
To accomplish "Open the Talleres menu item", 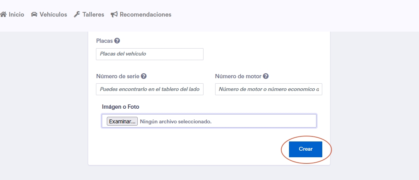I will pyautogui.click(x=93, y=15).
